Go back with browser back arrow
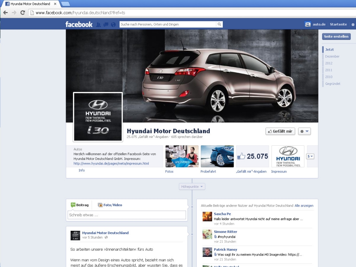The height and width of the screenshot is (267, 356). (6, 13)
